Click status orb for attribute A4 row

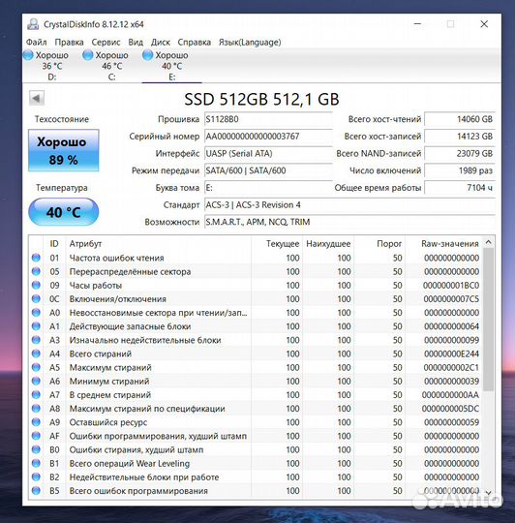coord(36,354)
